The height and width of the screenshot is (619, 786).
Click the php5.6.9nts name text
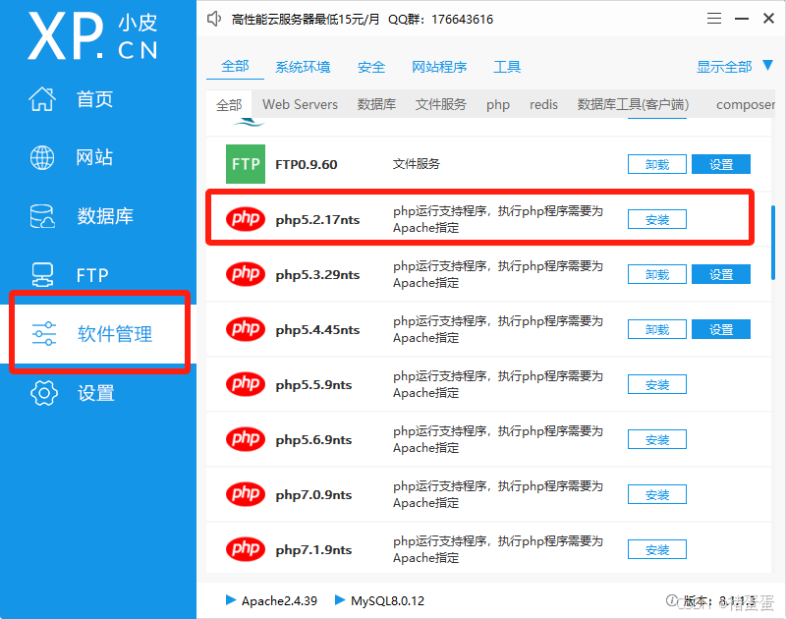click(x=313, y=439)
